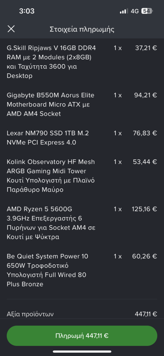The width and height of the screenshot is (164, 356).
Task: Tap the 1 x quantity of the Lexar SSD
Action: point(118,133)
